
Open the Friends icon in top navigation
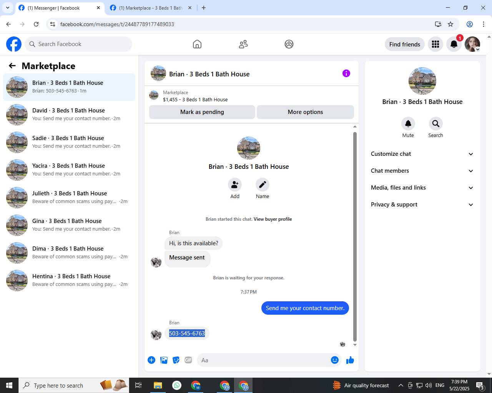click(243, 44)
